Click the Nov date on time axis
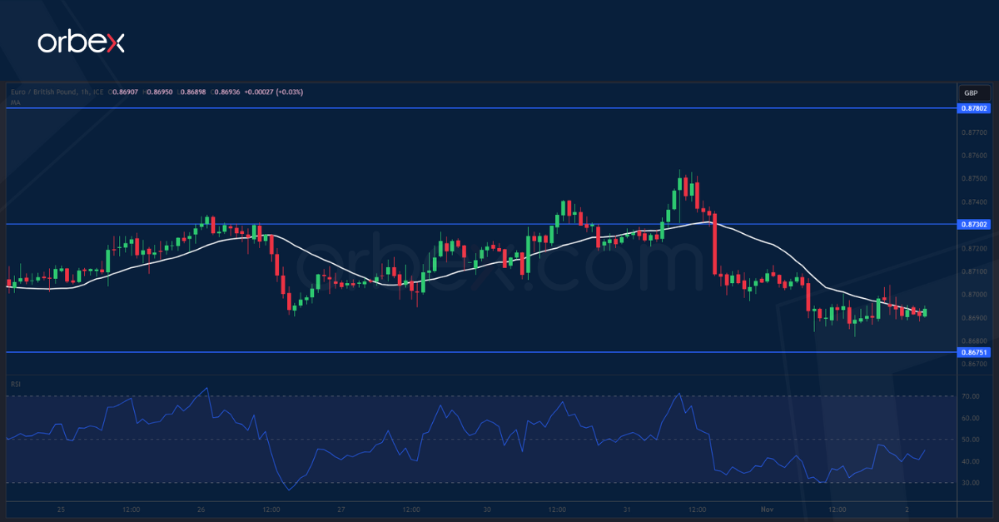The width and height of the screenshot is (999, 522). tap(768, 509)
